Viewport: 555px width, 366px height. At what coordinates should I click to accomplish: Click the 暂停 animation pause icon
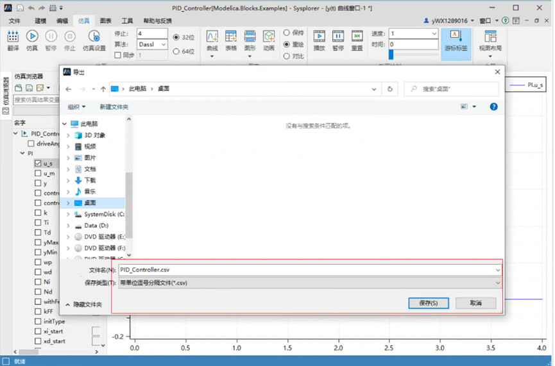338,40
